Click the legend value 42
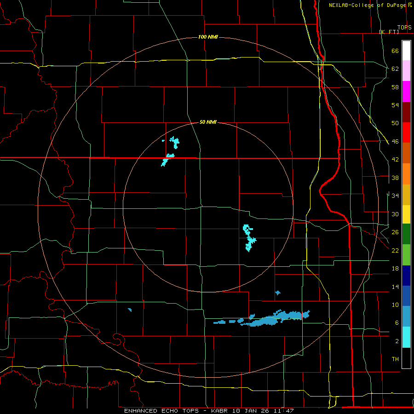The image size is (414, 414). 395,160
